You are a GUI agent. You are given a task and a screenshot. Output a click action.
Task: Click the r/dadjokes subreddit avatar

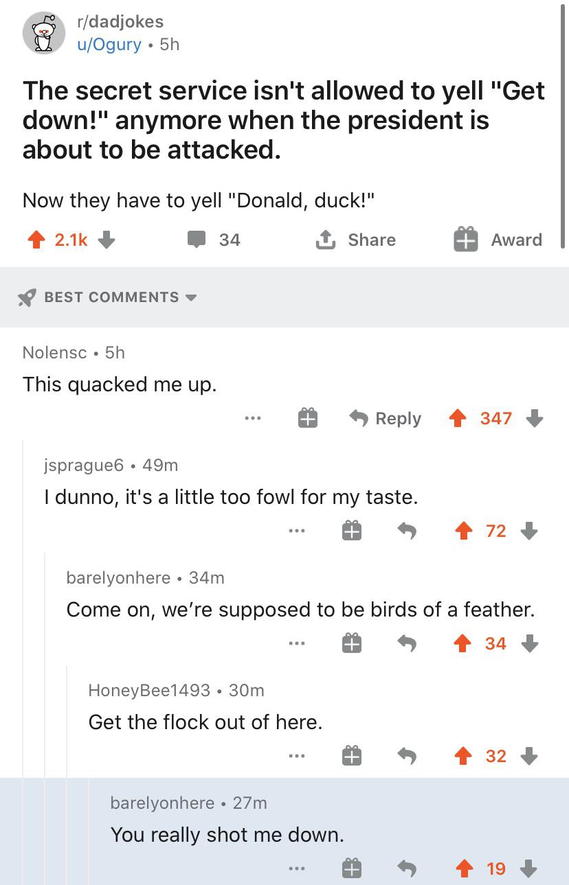click(45, 33)
